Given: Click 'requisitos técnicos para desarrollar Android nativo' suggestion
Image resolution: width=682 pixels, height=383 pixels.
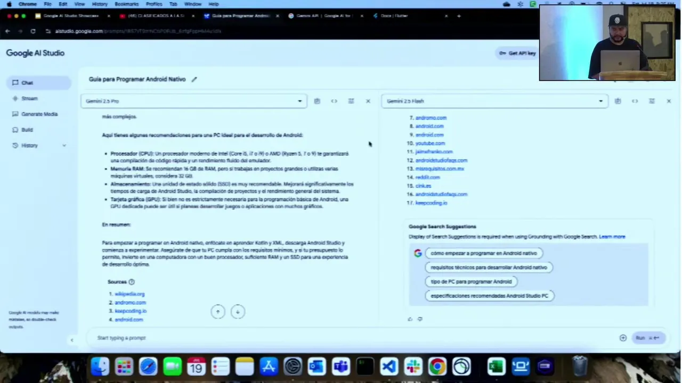Looking at the screenshot, I should [x=489, y=268].
